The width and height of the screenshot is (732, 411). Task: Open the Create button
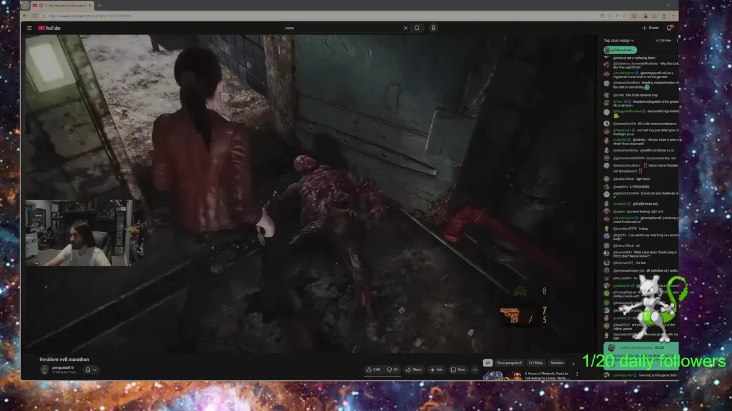[x=650, y=28]
